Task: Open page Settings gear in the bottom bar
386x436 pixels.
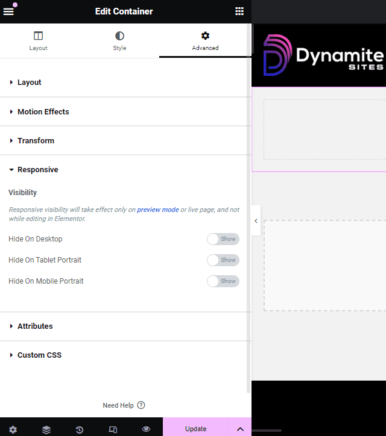Action: 13,429
